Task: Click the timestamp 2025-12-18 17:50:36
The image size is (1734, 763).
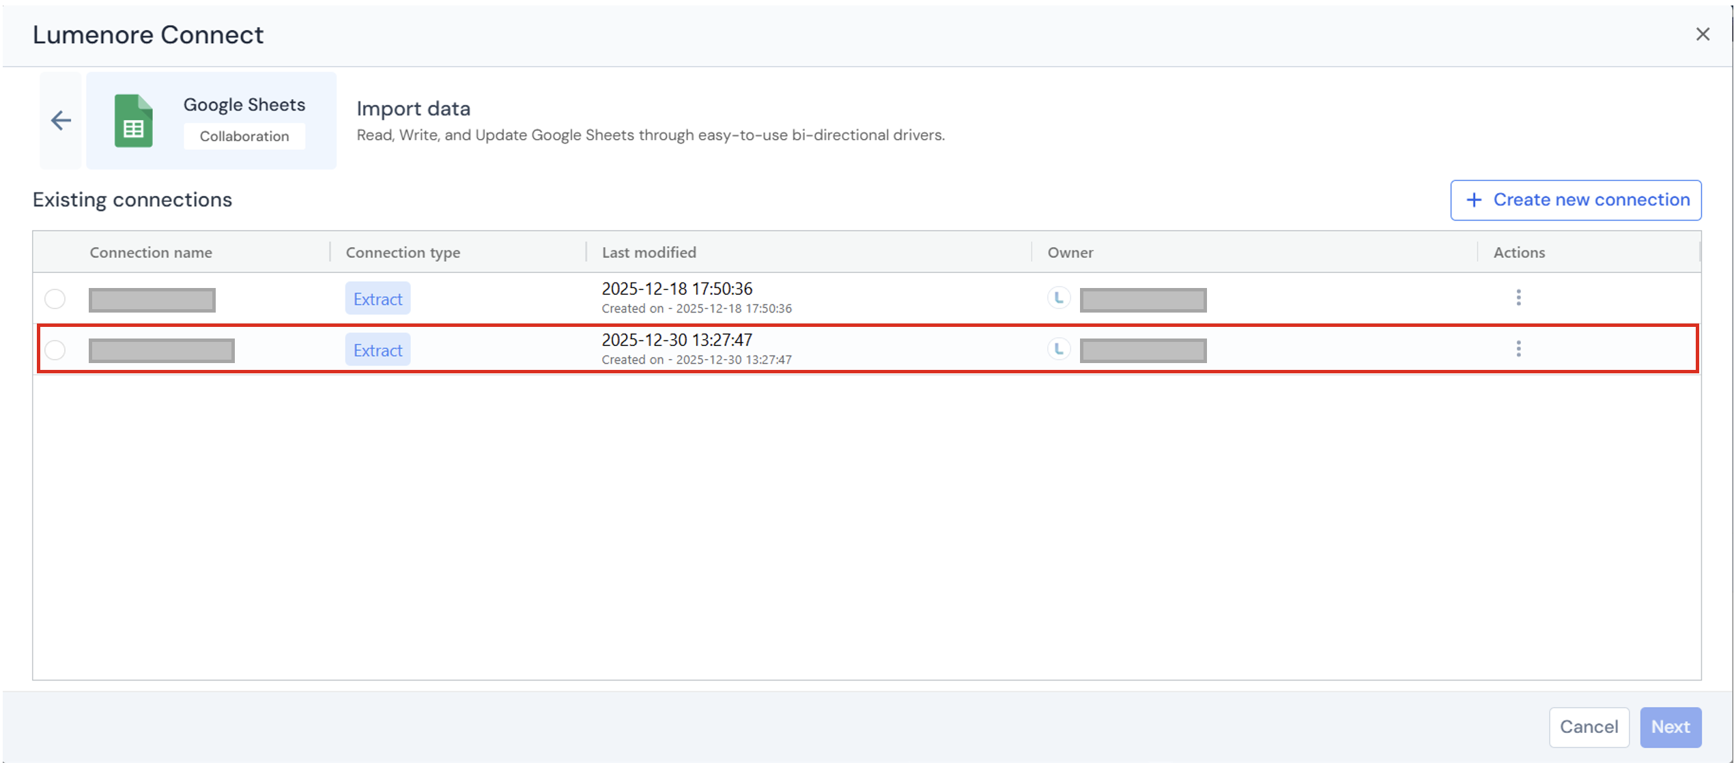Action: pyautogui.click(x=677, y=289)
